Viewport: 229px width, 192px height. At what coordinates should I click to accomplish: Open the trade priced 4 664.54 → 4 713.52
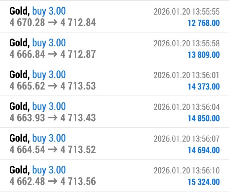(x=52, y=149)
